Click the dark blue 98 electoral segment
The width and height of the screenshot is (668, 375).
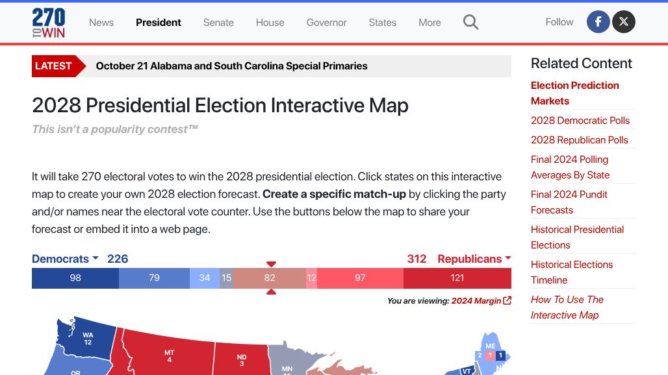(75, 278)
